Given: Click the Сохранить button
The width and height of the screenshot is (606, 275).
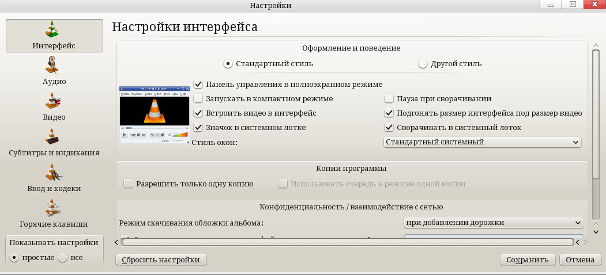Looking at the screenshot, I should coord(528,259).
